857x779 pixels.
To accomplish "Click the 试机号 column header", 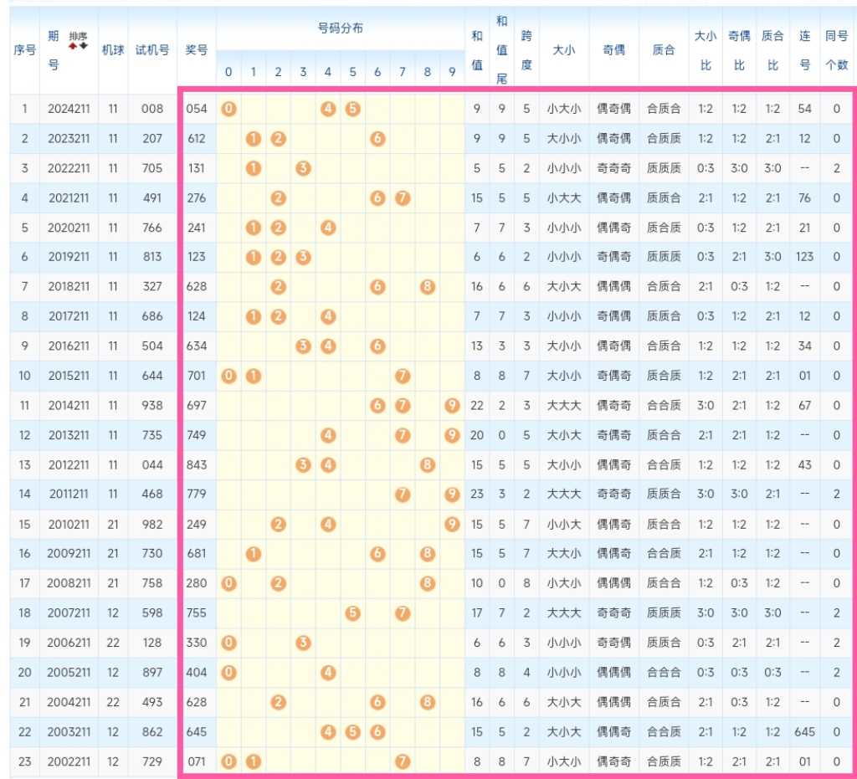I will pyautogui.click(x=152, y=50).
